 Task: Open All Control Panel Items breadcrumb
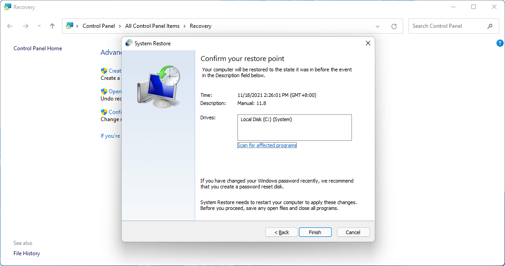152,26
